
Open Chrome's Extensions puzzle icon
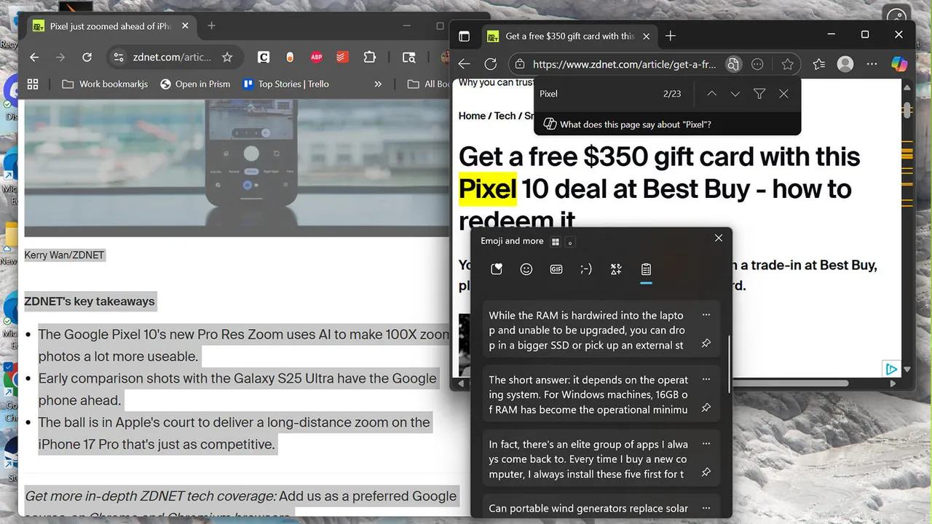click(x=369, y=57)
